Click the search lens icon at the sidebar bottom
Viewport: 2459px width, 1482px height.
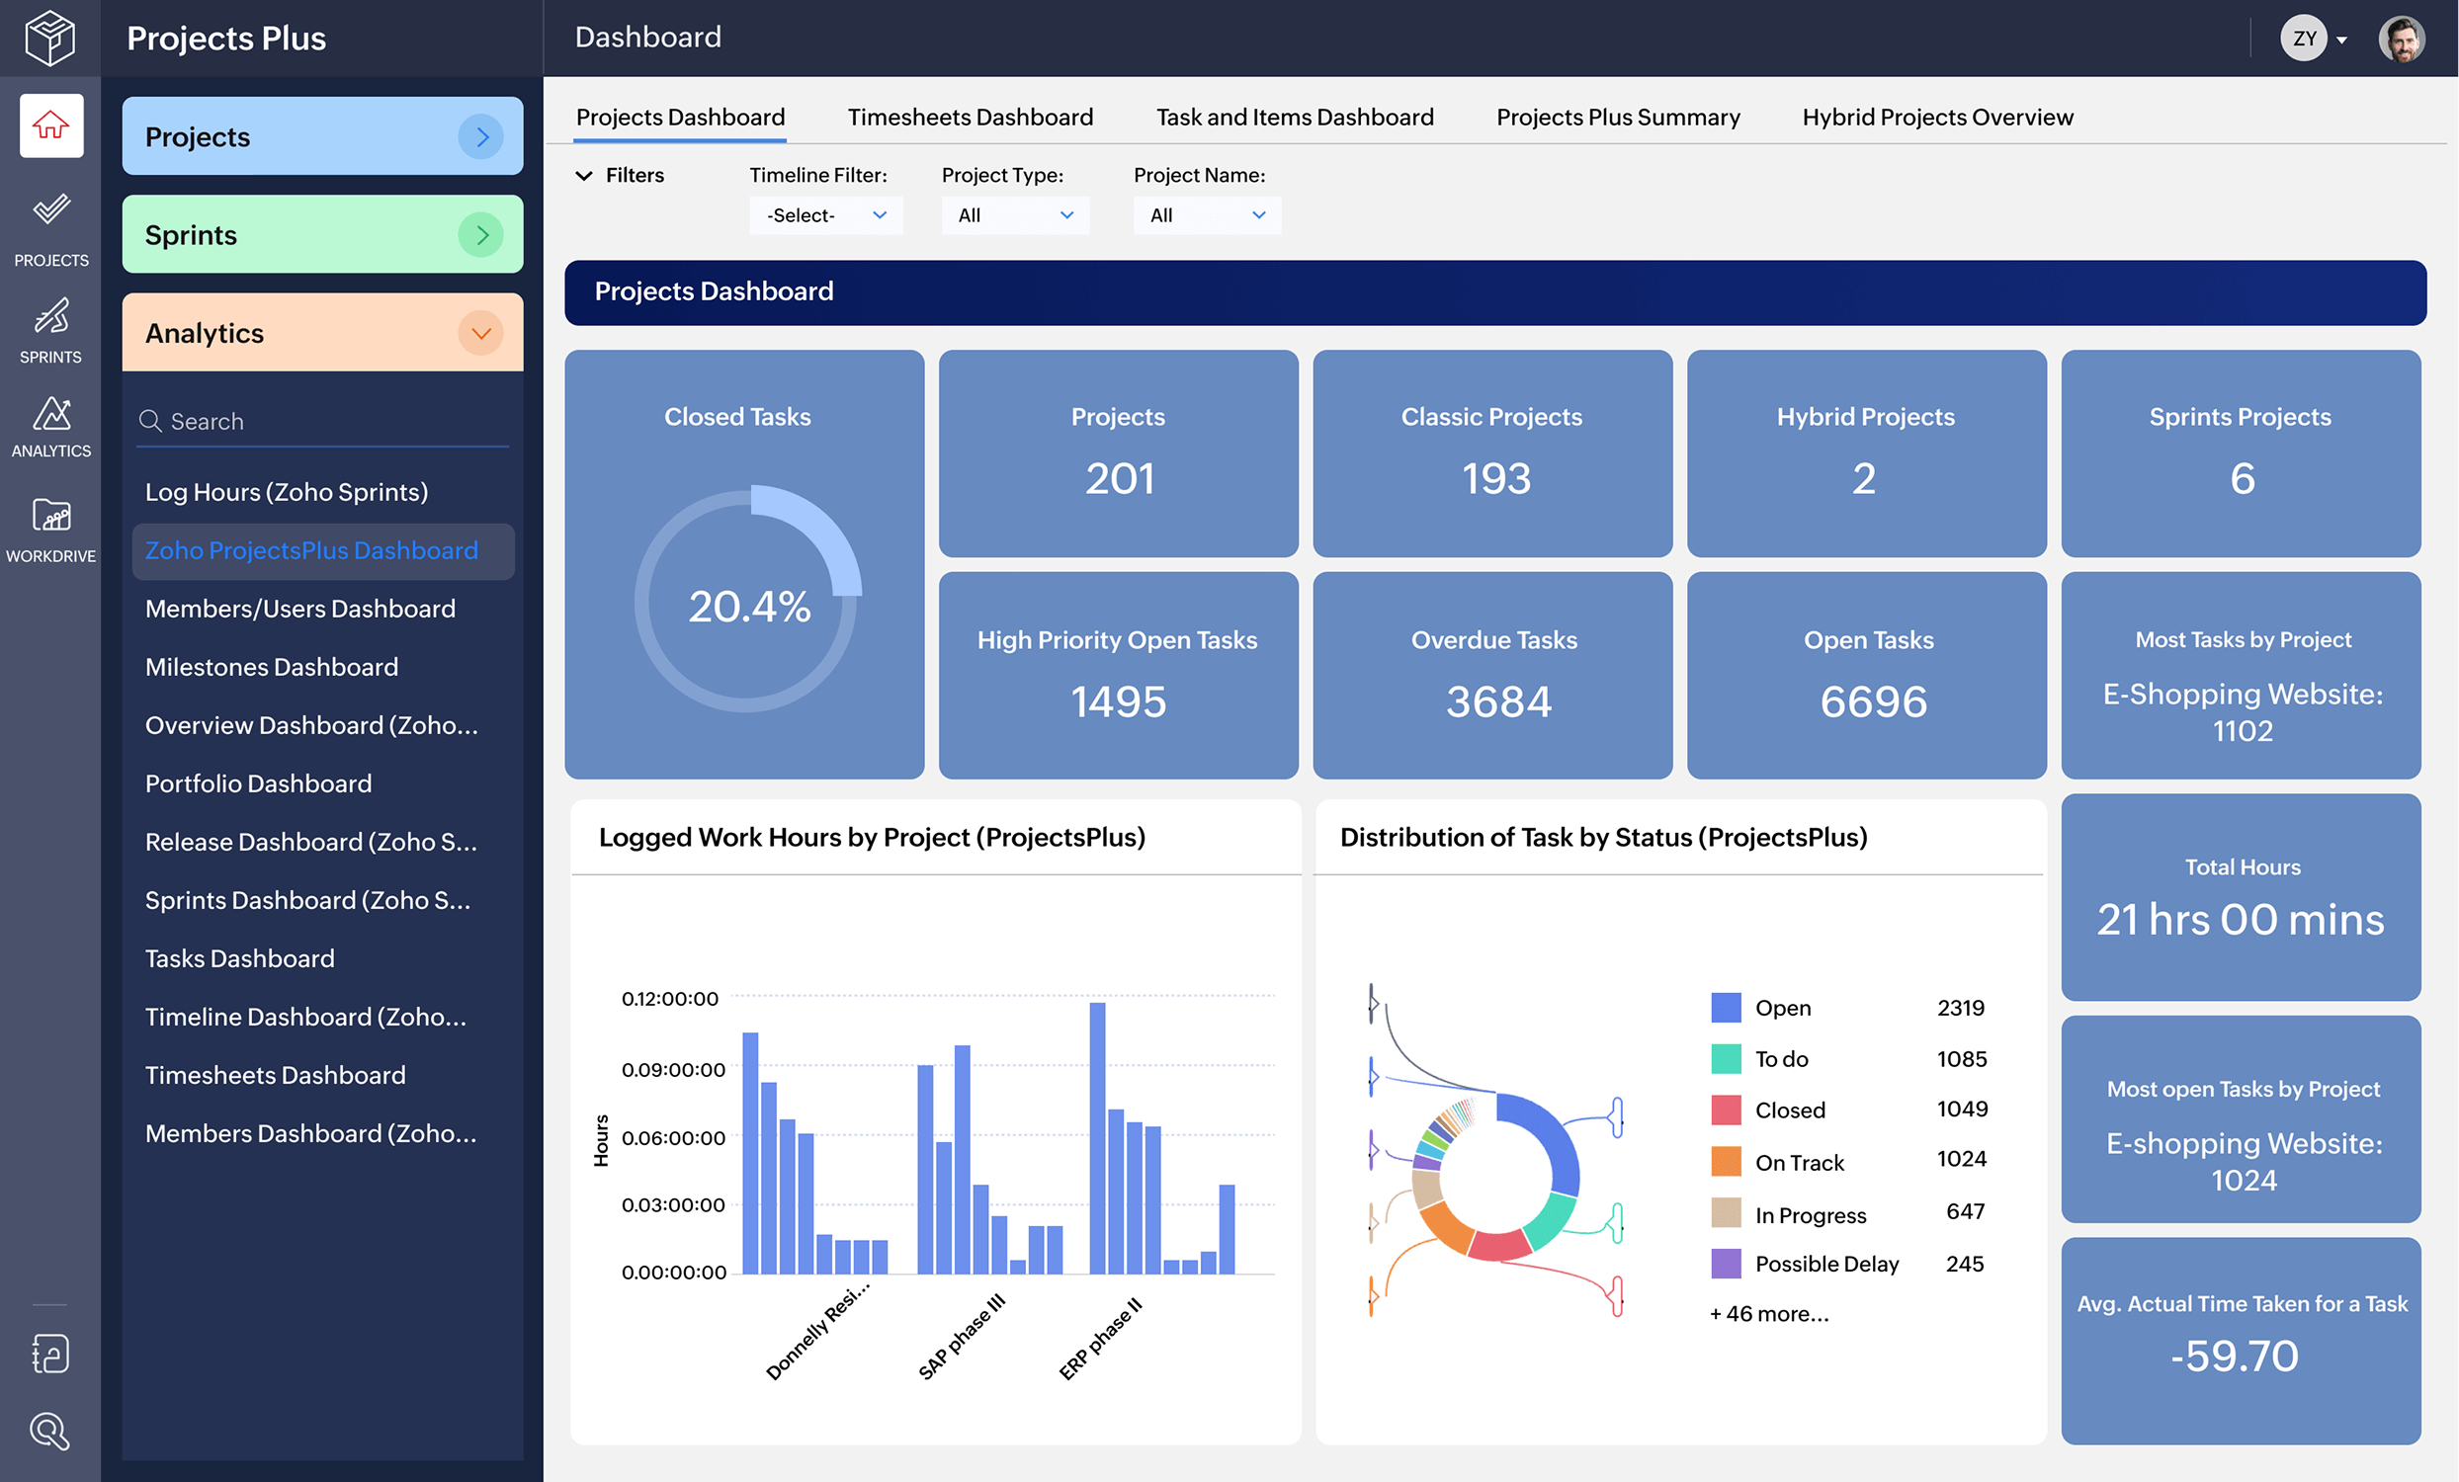49,1433
